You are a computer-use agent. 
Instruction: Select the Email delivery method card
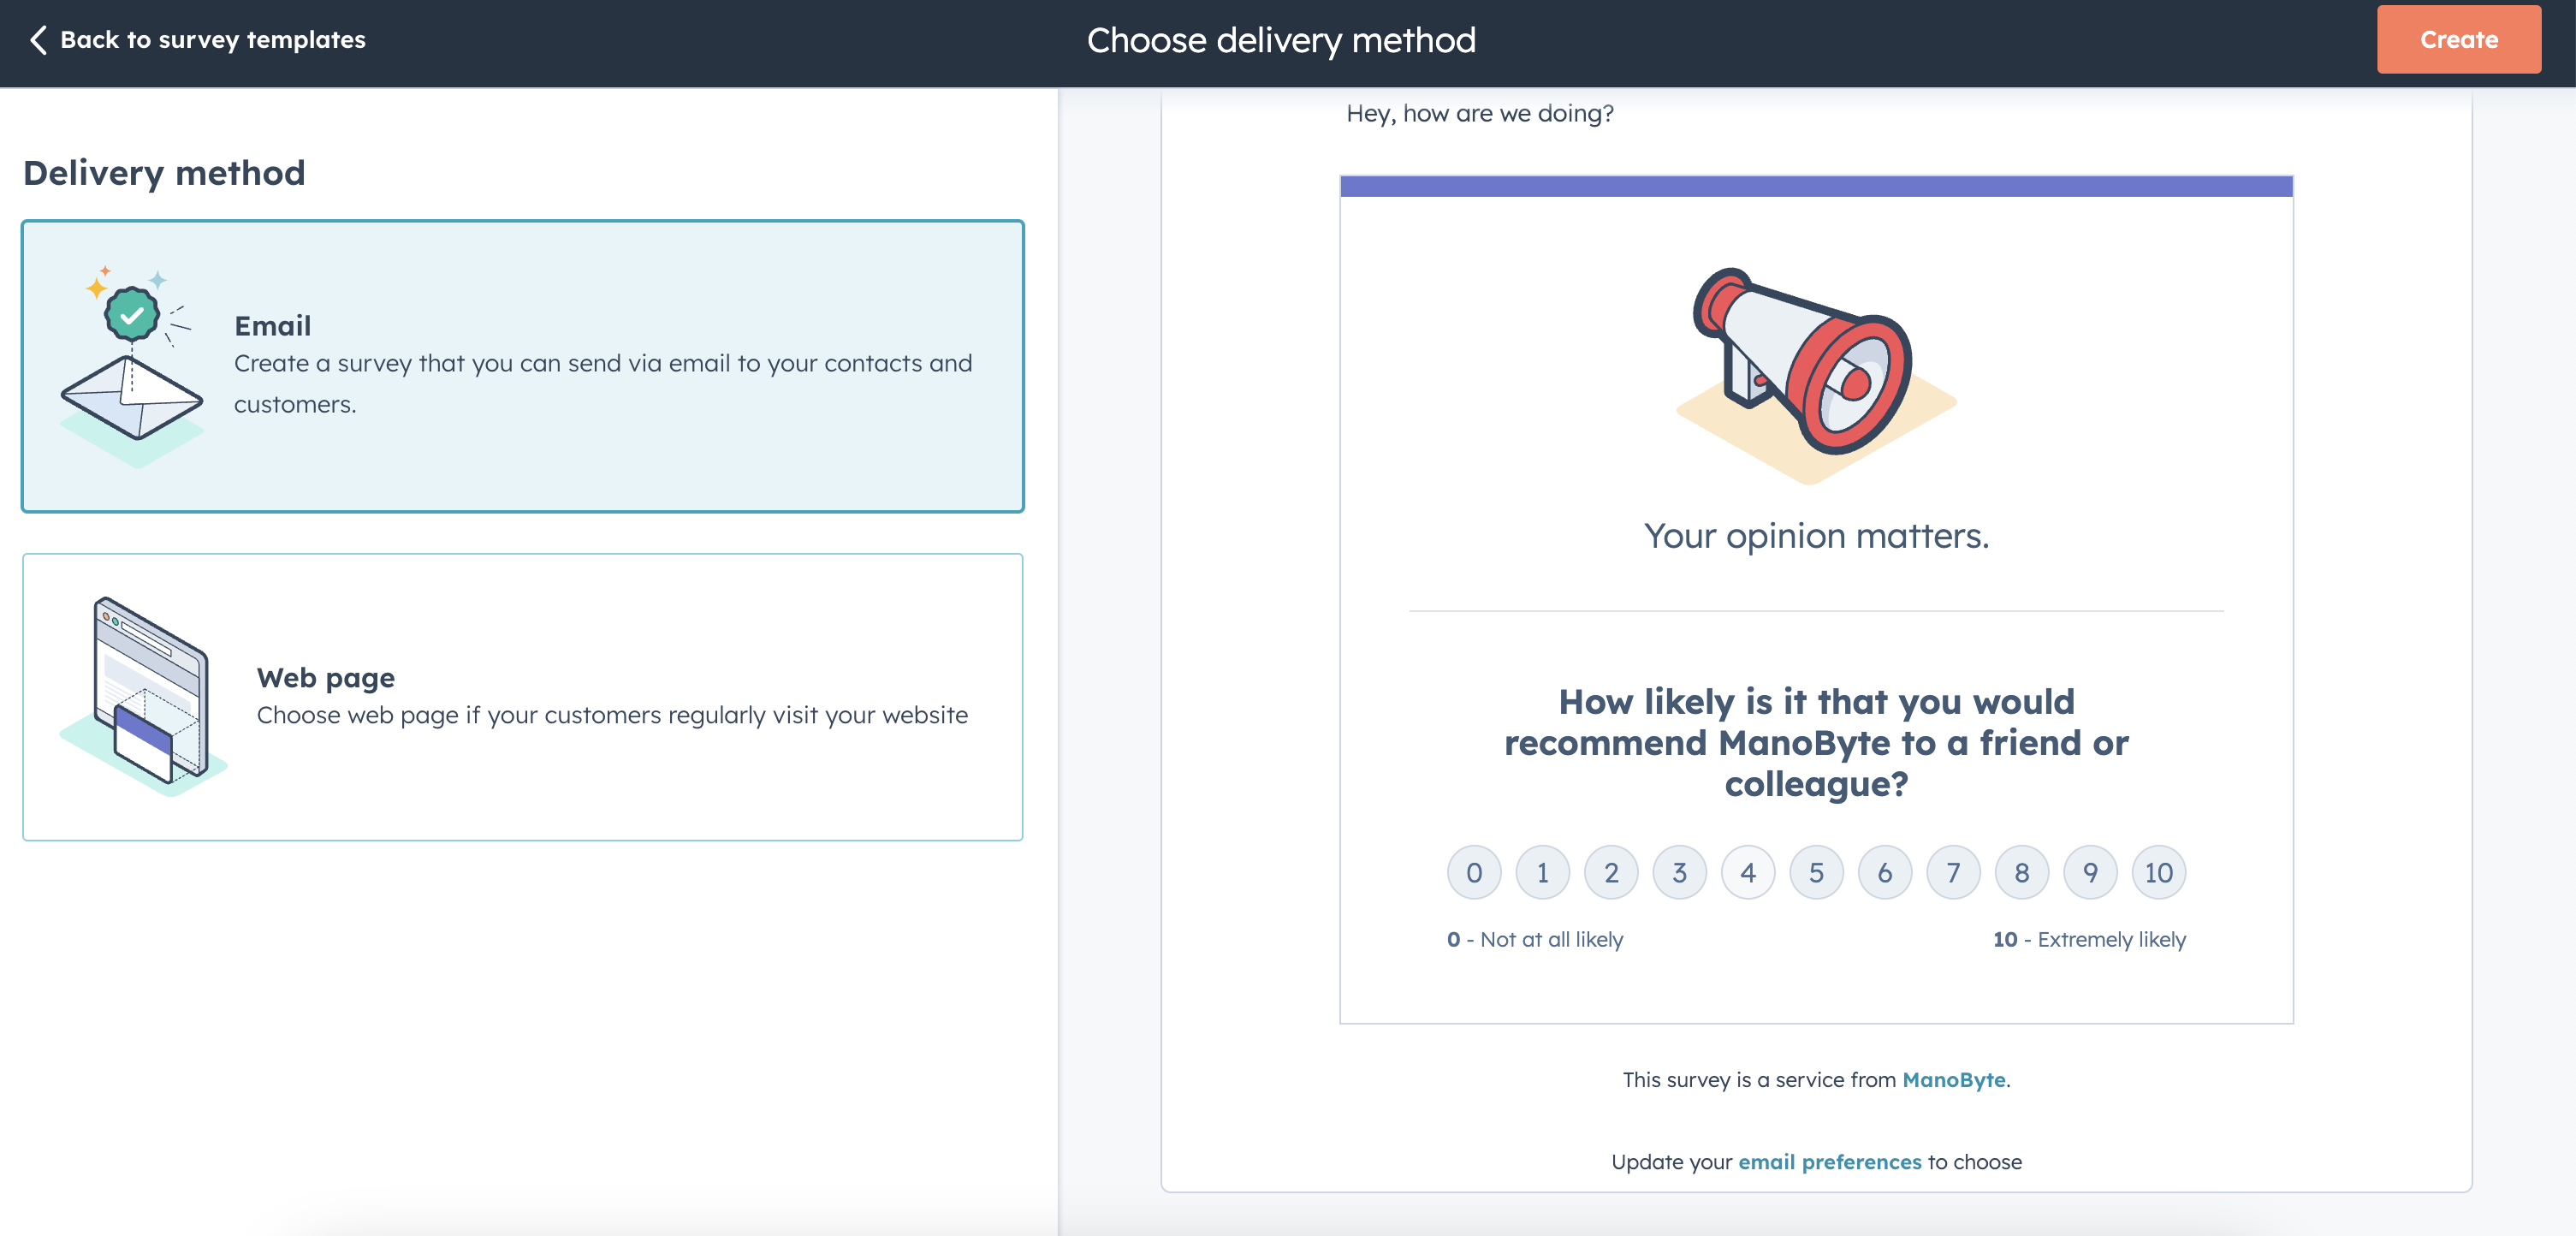[x=523, y=366]
